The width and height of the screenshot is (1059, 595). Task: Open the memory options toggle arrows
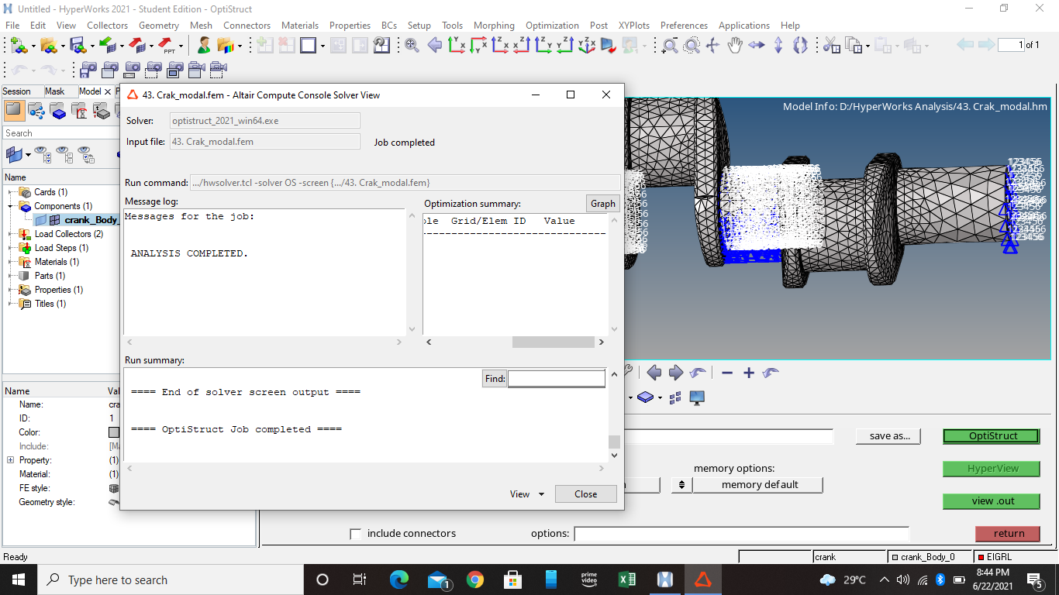pos(681,485)
